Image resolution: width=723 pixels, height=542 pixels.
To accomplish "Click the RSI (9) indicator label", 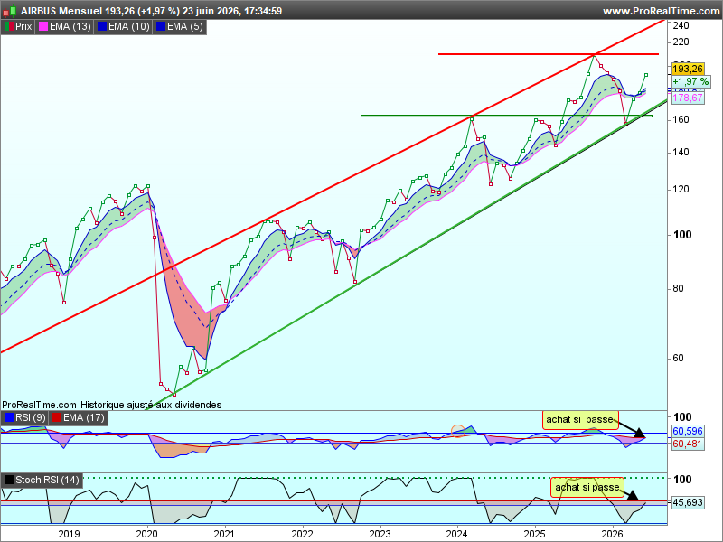I will [31, 417].
